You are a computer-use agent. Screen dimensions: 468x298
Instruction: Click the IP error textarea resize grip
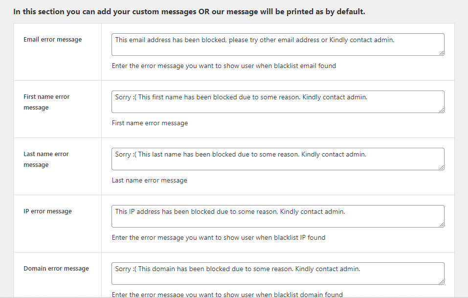pos(442,225)
